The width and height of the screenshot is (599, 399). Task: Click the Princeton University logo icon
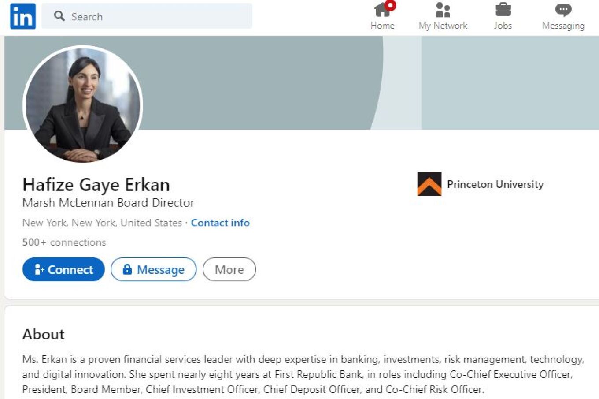point(429,184)
